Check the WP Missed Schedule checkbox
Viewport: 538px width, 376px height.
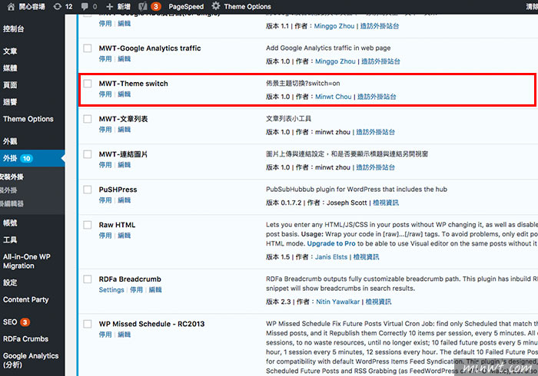coord(88,324)
